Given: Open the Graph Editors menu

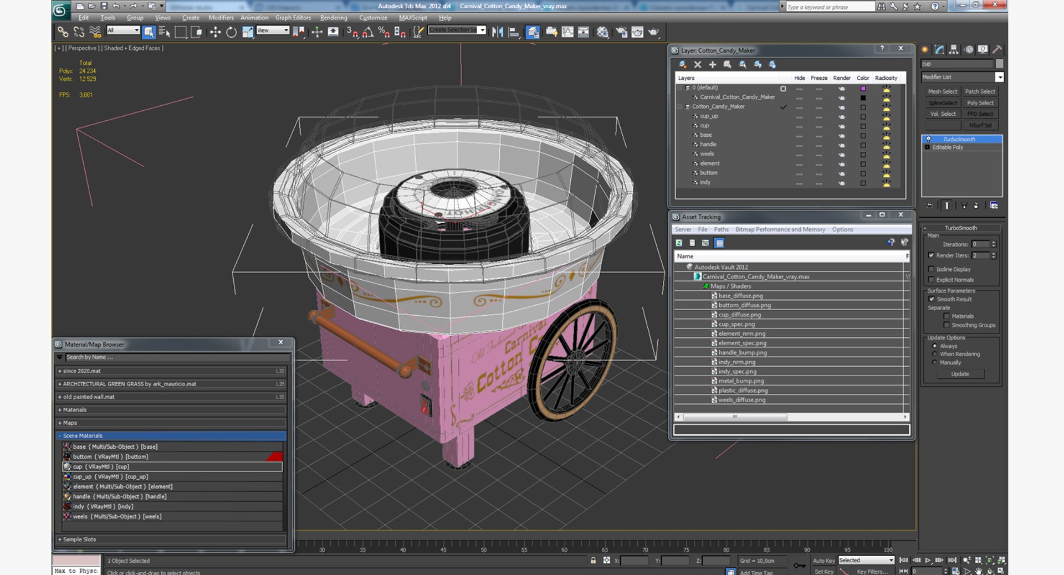Looking at the screenshot, I should (x=293, y=18).
